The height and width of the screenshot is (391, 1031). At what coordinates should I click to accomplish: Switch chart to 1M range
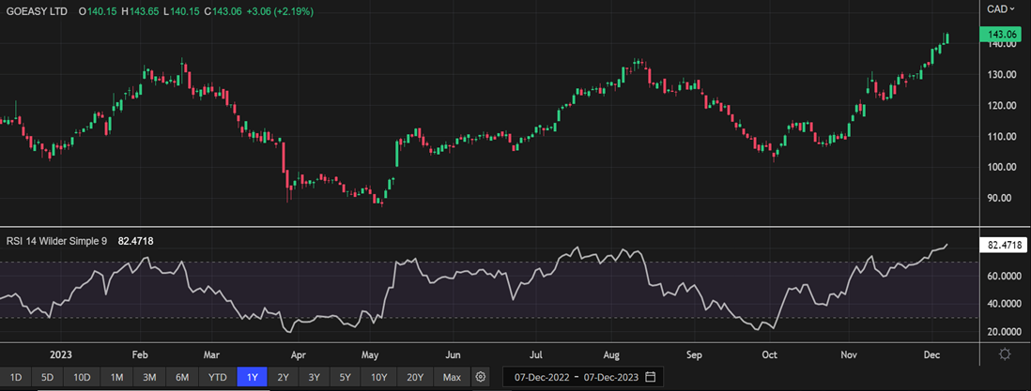pos(116,377)
